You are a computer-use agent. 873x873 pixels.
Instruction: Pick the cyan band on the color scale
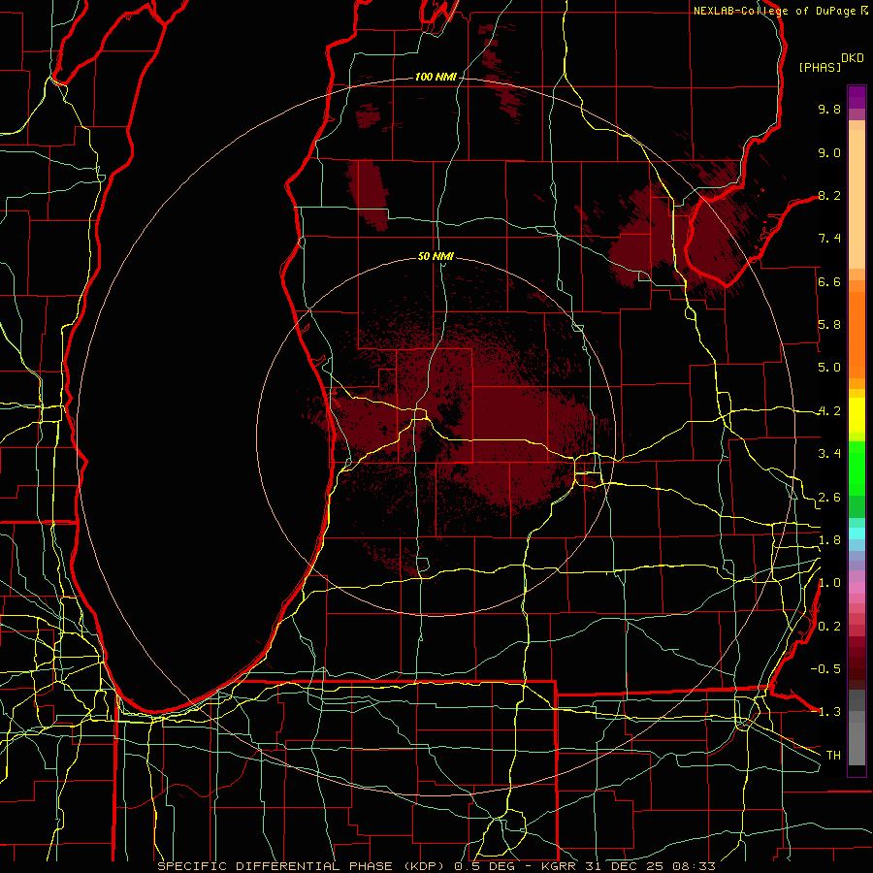pos(857,533)
